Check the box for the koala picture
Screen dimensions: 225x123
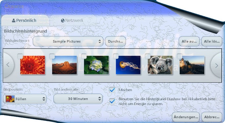[148, 56]
